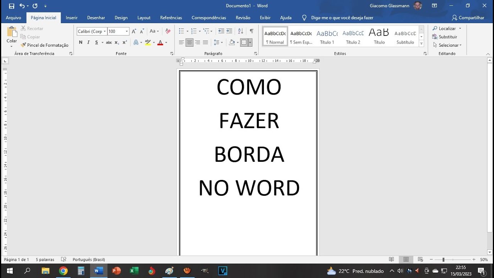
Task: Undo the last action
Action: pyautogui.click(x=22, y=6)
